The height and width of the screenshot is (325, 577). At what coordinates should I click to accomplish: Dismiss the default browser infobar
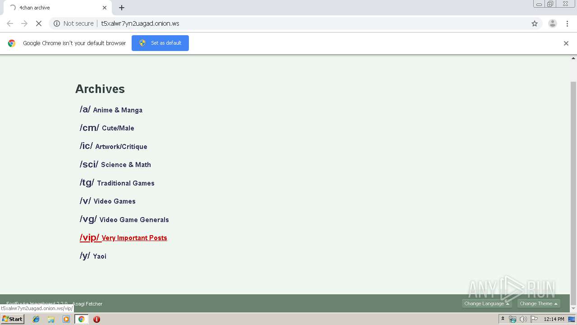click(566, 43)
